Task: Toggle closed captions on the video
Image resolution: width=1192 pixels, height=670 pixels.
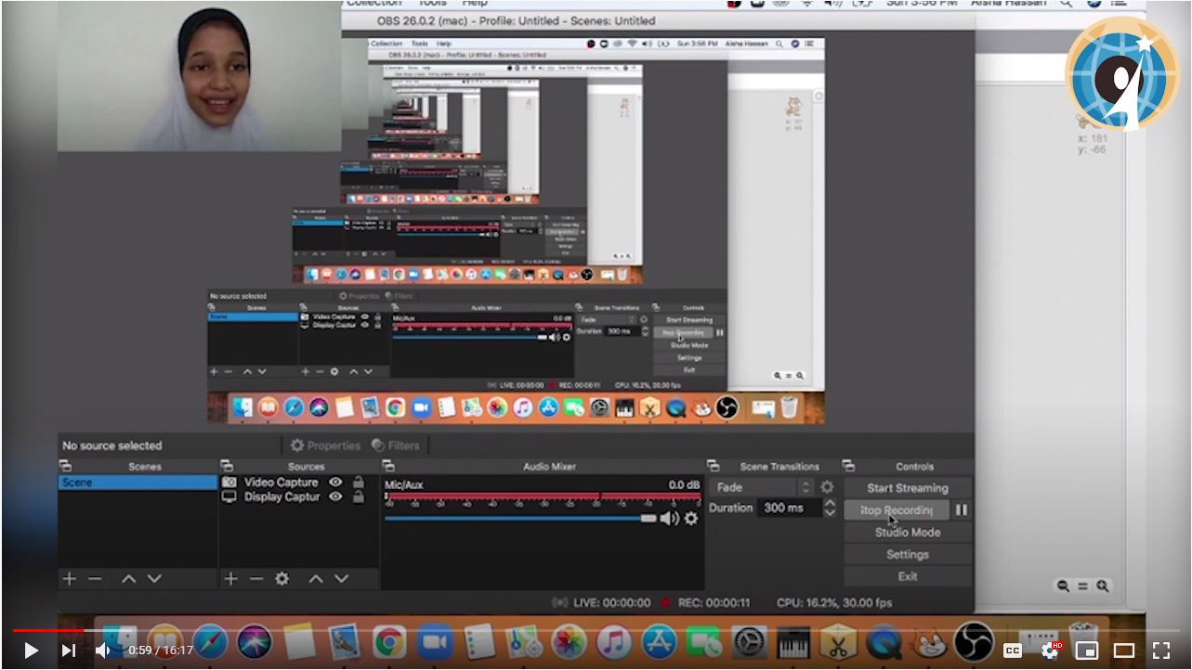Action: click(x=1012, y=651)
